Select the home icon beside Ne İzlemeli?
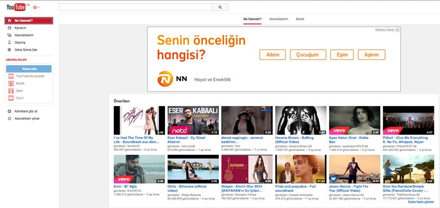The height and width of the screenshot is (208, 440). [x=9, y=21]
